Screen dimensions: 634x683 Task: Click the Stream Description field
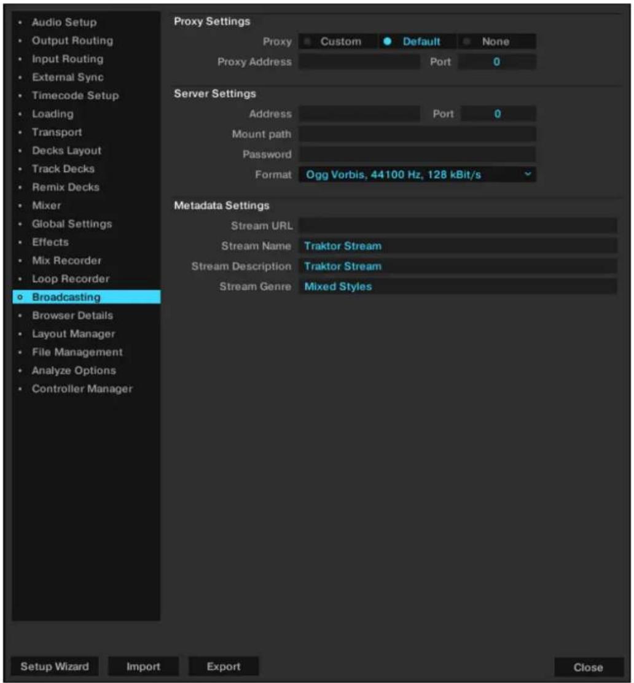point(458,266)
